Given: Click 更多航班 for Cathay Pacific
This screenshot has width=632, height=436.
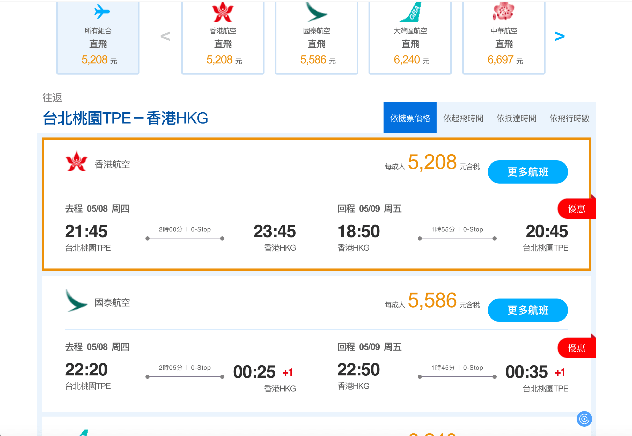Looking at the screenshot, I should click(x=527, y=310).
